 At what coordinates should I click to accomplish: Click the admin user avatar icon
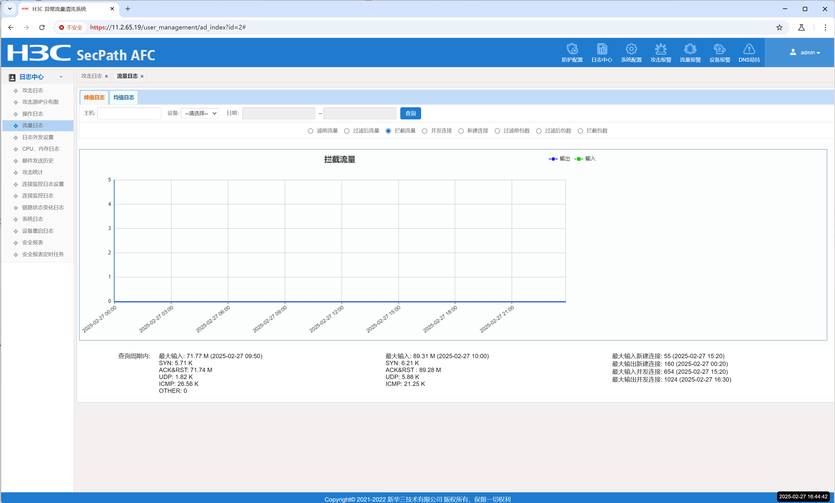click(793, 52)
